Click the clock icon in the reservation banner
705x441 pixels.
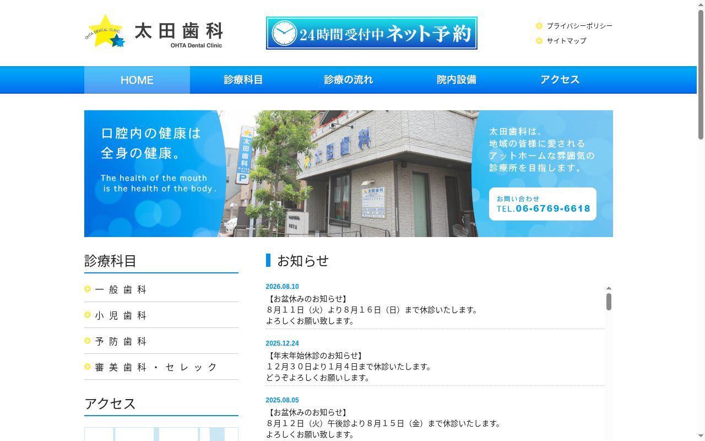coord(284,33)
